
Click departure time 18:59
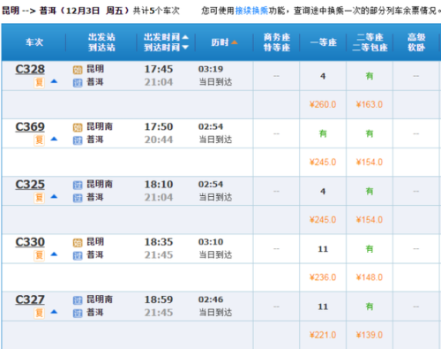pos(159,300)
